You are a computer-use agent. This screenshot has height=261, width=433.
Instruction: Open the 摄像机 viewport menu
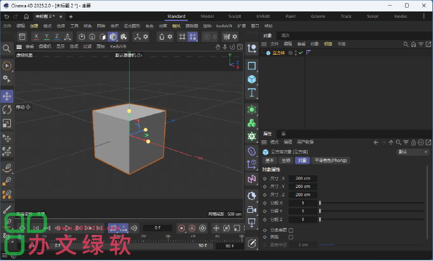[x=45, y=46]
